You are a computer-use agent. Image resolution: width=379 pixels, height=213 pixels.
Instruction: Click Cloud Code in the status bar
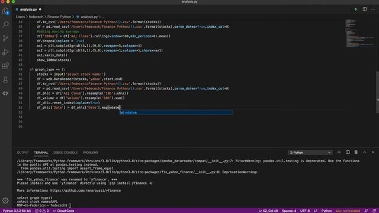(63, 211)
